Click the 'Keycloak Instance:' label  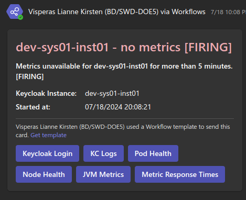pyautogui.click(x=46, y=93)
